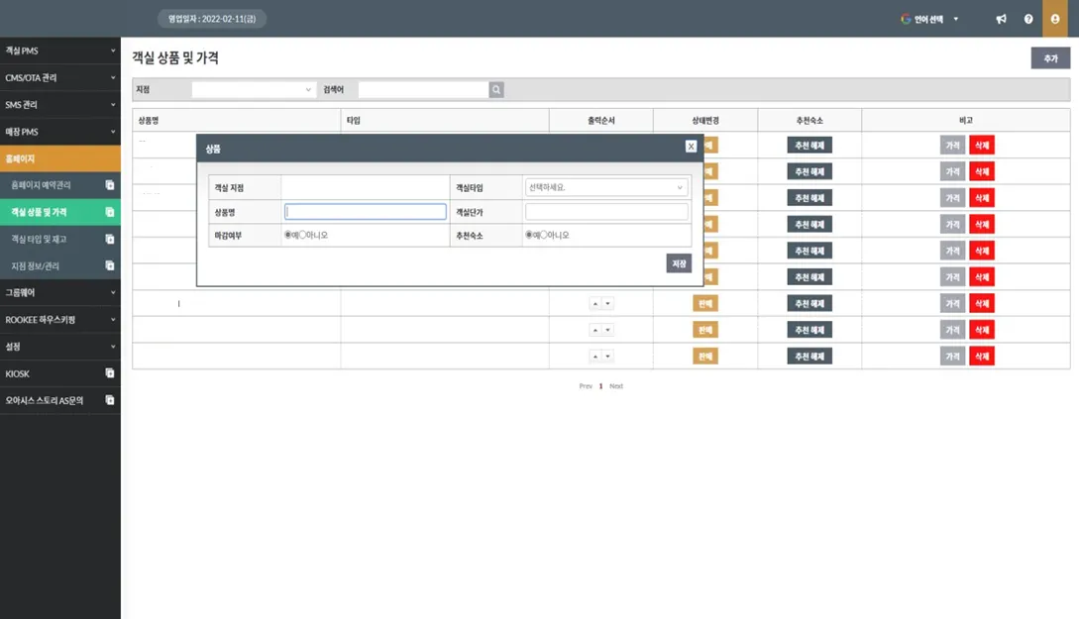Click the 추가 button

(1050, 58)
